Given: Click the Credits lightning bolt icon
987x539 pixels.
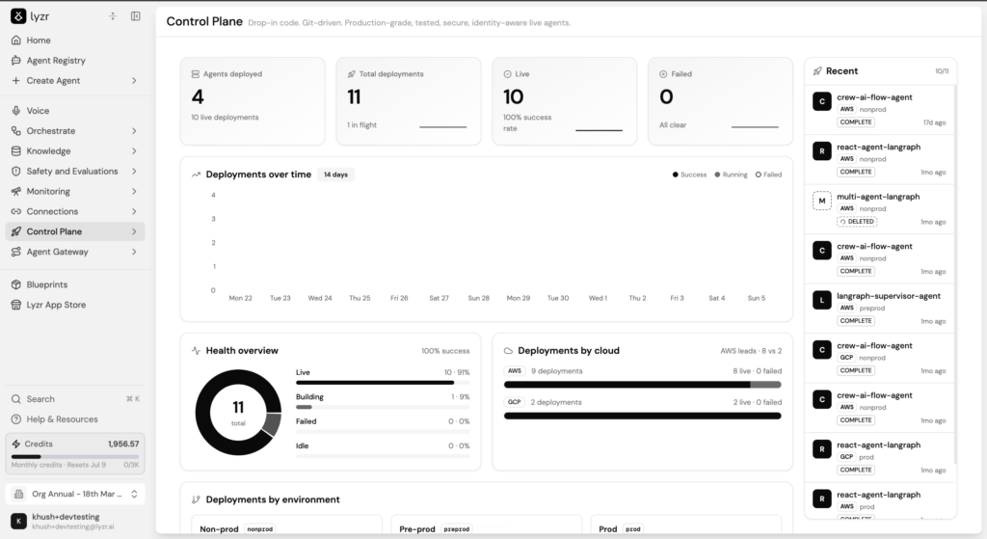Looking at the screenshot, I should 16,444.
